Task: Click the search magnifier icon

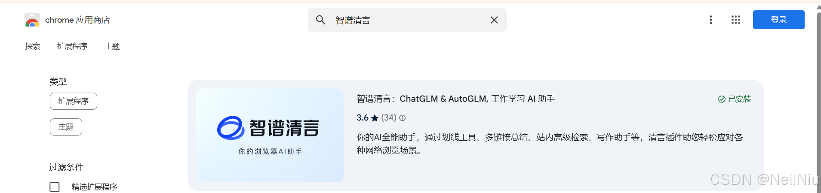Action: pyautogui.click(x=320, y=20)
